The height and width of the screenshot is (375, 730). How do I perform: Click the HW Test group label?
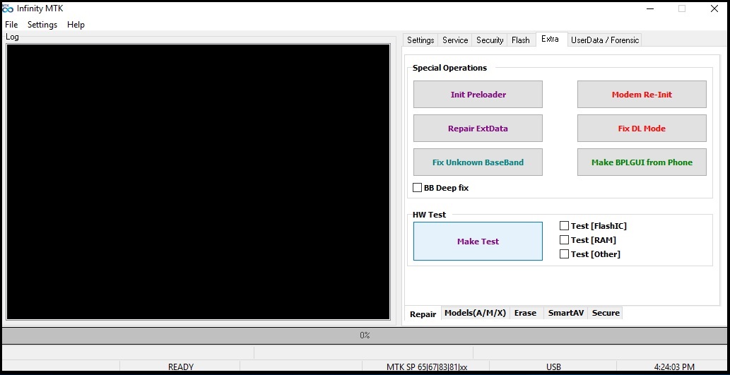click(x=429, y=215)
